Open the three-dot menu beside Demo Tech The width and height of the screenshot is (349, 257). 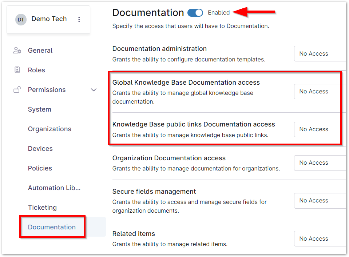click(x=79, y=20)
